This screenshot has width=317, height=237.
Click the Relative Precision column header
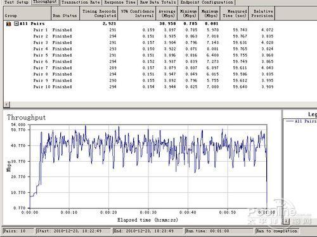[262, 13]
